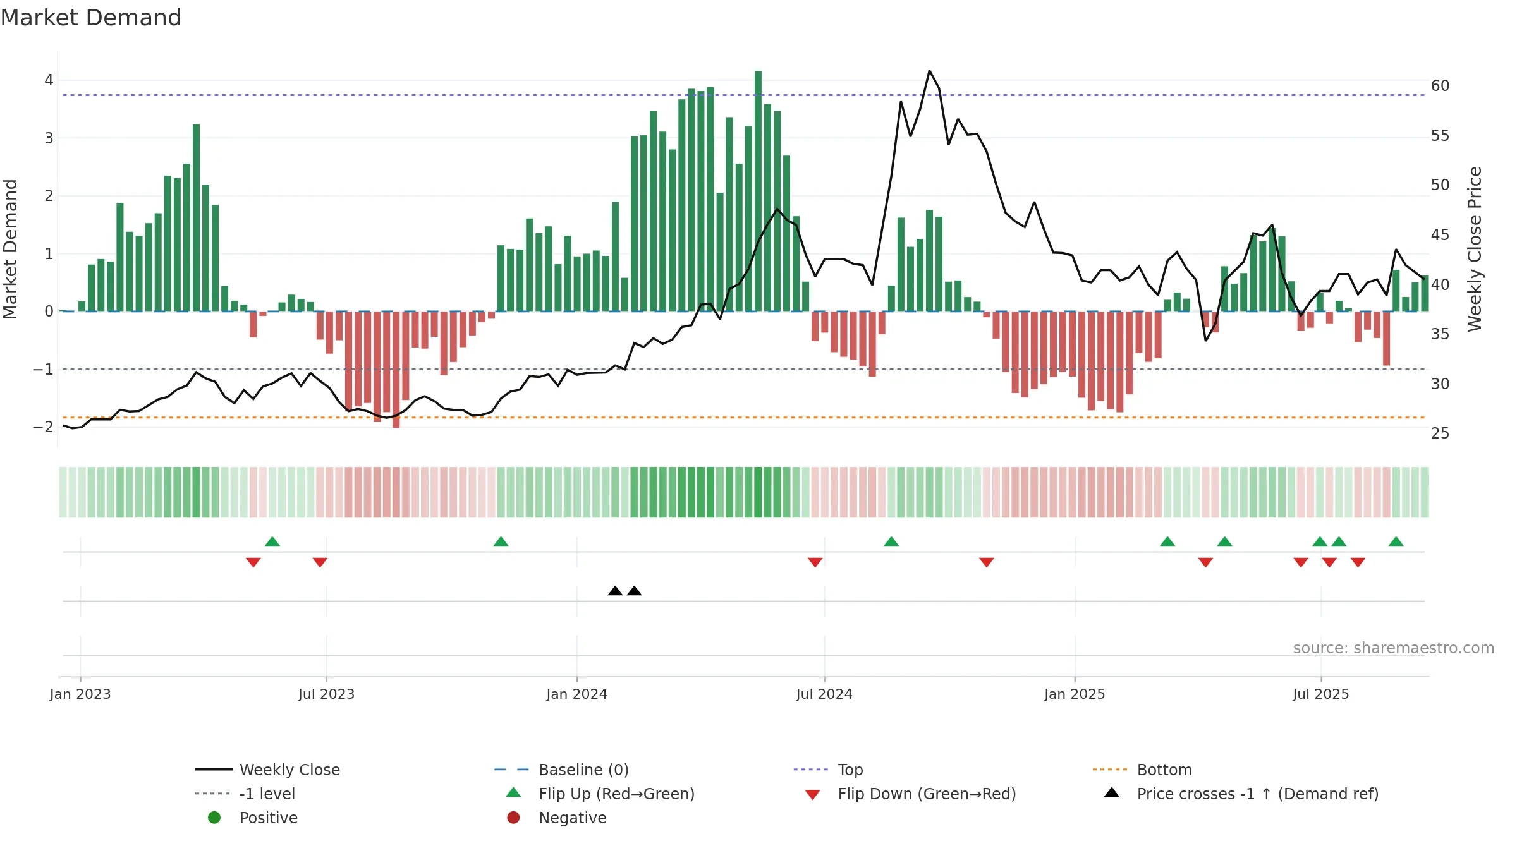Click the weekly close price peak above 60
Image resolution: width=1517 pixels, height=853 pixels.
click(x=929, y=71)
